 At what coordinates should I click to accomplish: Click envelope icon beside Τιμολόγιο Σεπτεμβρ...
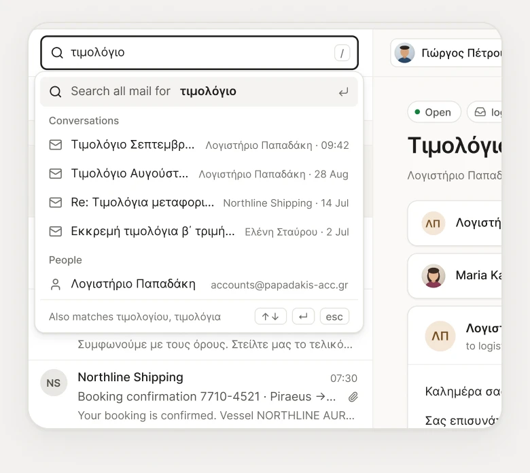tap(56, 145)
